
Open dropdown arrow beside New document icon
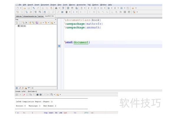tap(21, 8)
